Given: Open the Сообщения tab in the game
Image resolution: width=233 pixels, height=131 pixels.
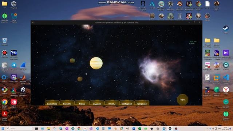Looking at the screenshot, I should [127, 103].
